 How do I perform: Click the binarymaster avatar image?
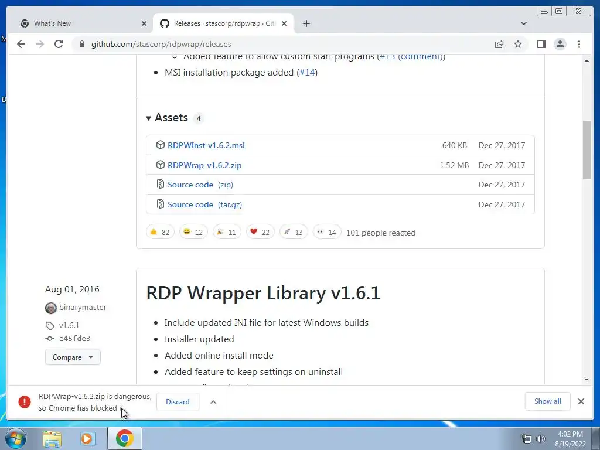51,308
